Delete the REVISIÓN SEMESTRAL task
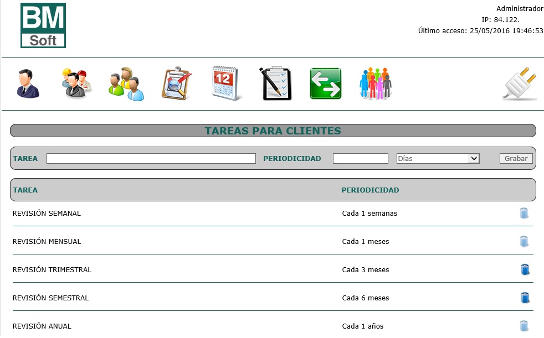Image resolution: width=544 pixels, height=338 pixels. (525, 298)
